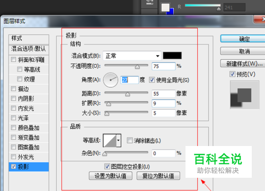Enable the 纹理 checkbox
The height and width of the screenshot is (191, 265).
(x=20, y=79)
